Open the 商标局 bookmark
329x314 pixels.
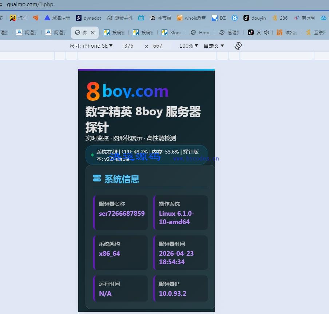click(x=304, y=18)
